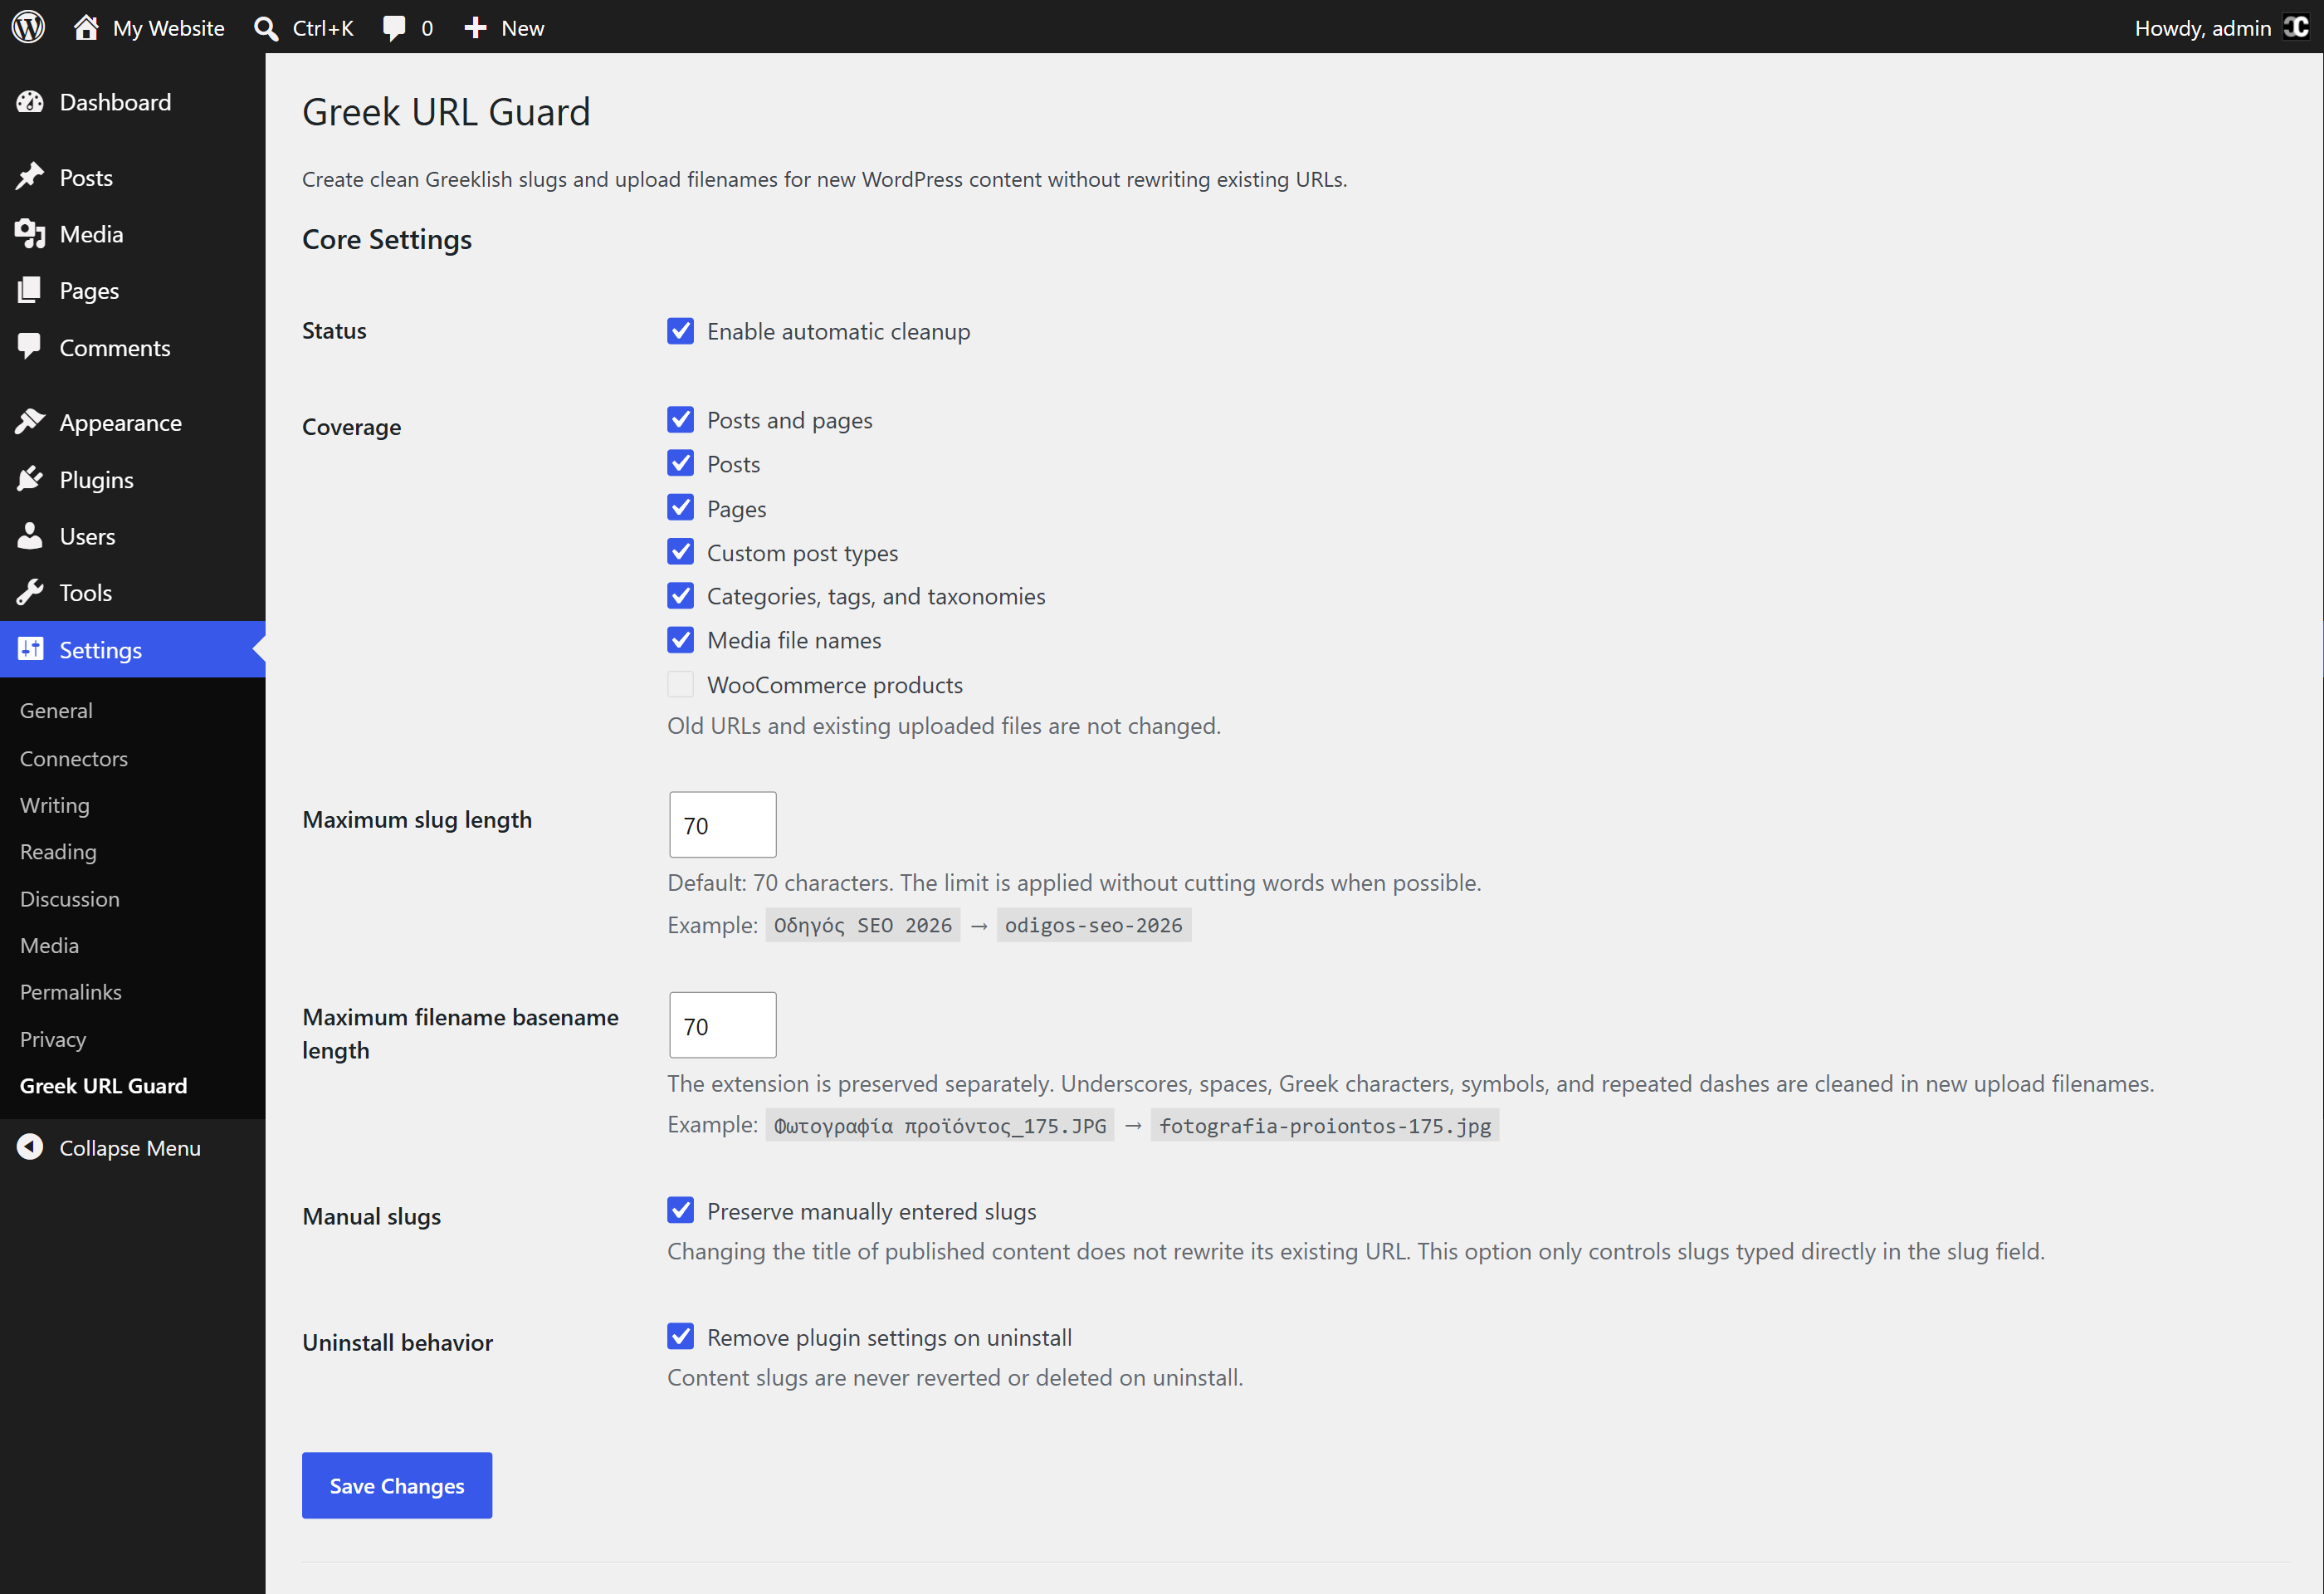Open Users menu label

pos(87,536)
